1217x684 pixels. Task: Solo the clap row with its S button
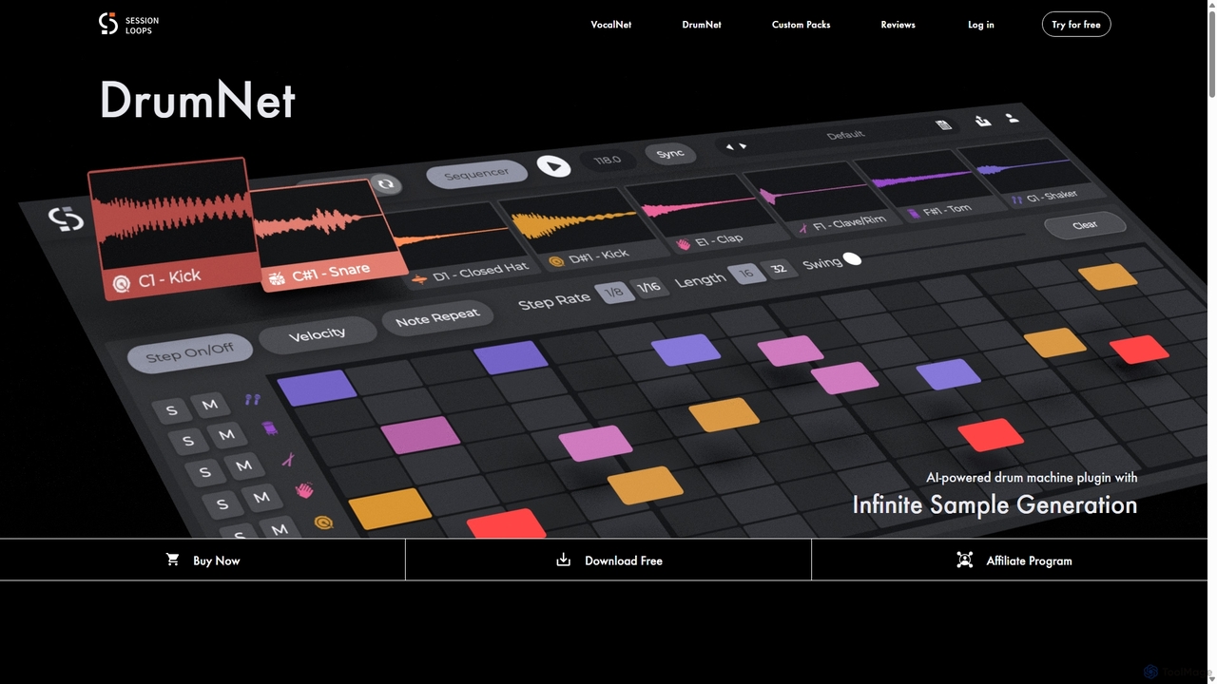tap(222, 503)
